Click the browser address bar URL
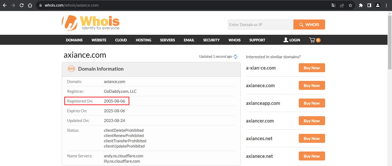This screenshot has width=392, height=166. 71,5
